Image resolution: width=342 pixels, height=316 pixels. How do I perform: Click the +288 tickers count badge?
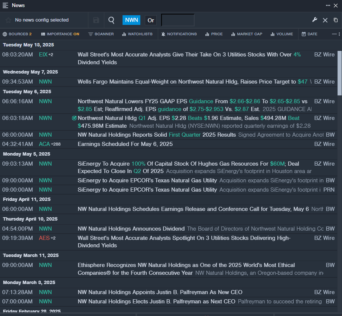[x=56, y=144]
